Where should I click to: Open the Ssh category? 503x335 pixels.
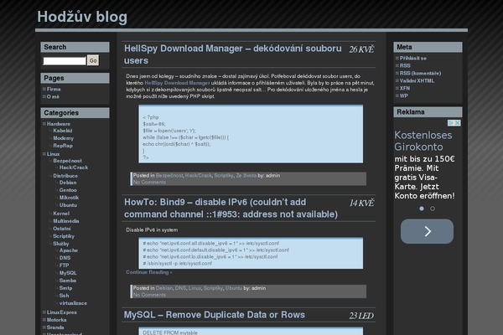coord(65,296)
